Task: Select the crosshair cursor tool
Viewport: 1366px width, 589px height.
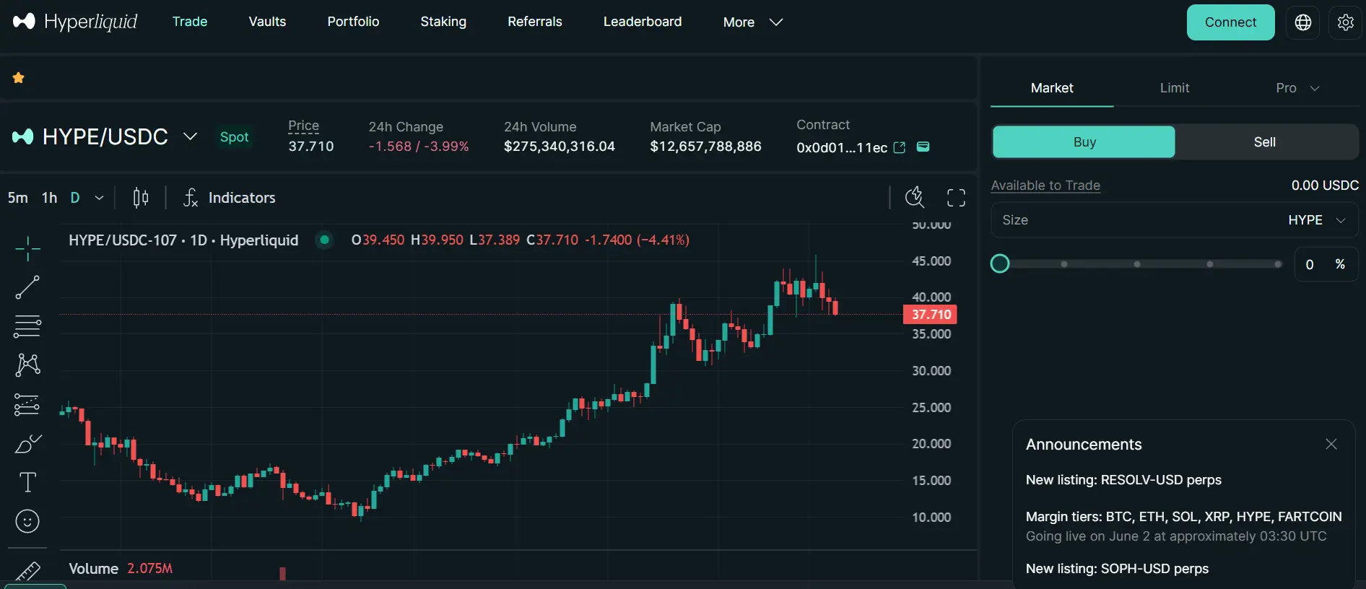Action: (x=27, y=249)
